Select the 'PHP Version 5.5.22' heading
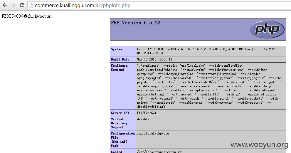 [136, 23]
